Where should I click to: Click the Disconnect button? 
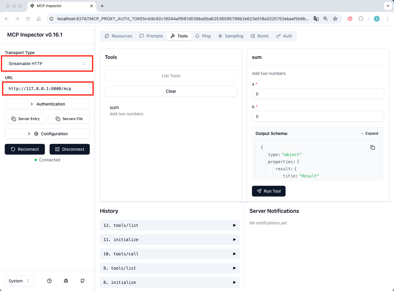click(70, 149)
